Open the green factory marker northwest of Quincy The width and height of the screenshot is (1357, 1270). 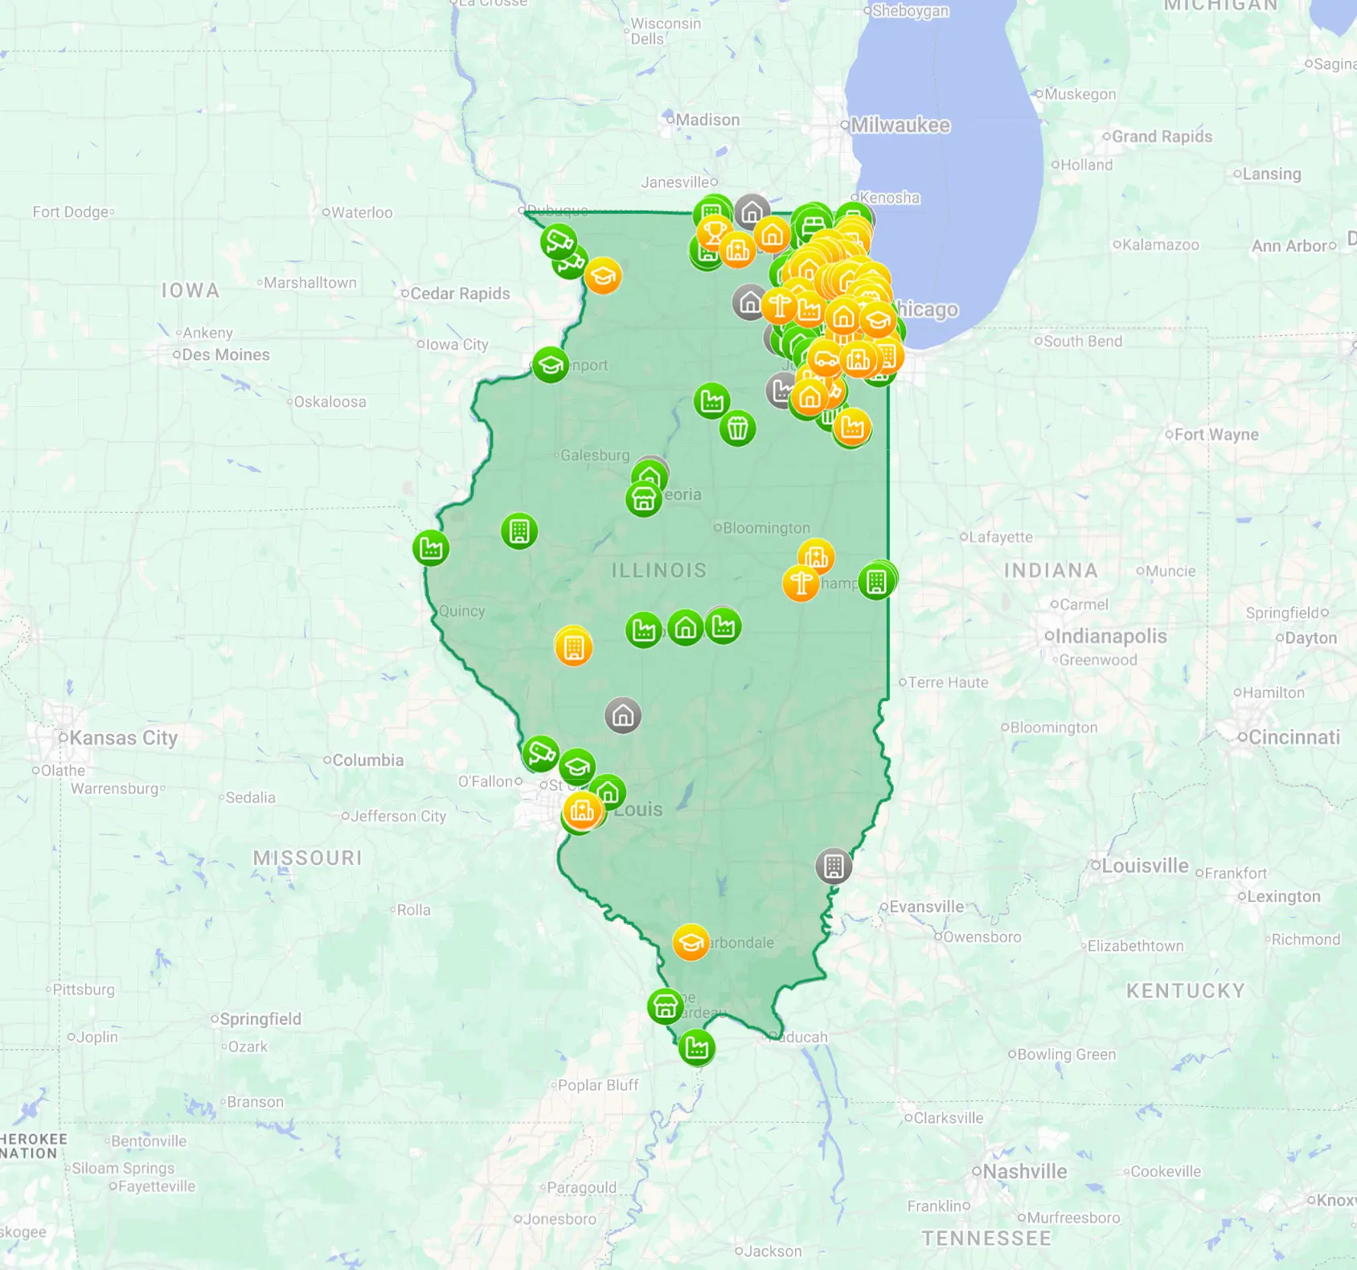point(431,548)
